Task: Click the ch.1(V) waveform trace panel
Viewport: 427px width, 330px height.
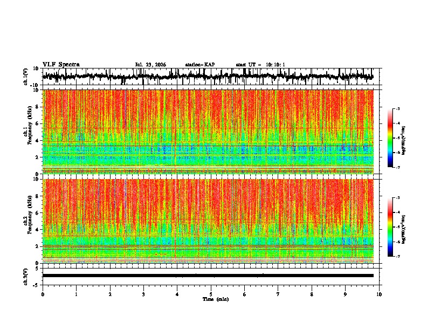Action: [x=211, y=77]
